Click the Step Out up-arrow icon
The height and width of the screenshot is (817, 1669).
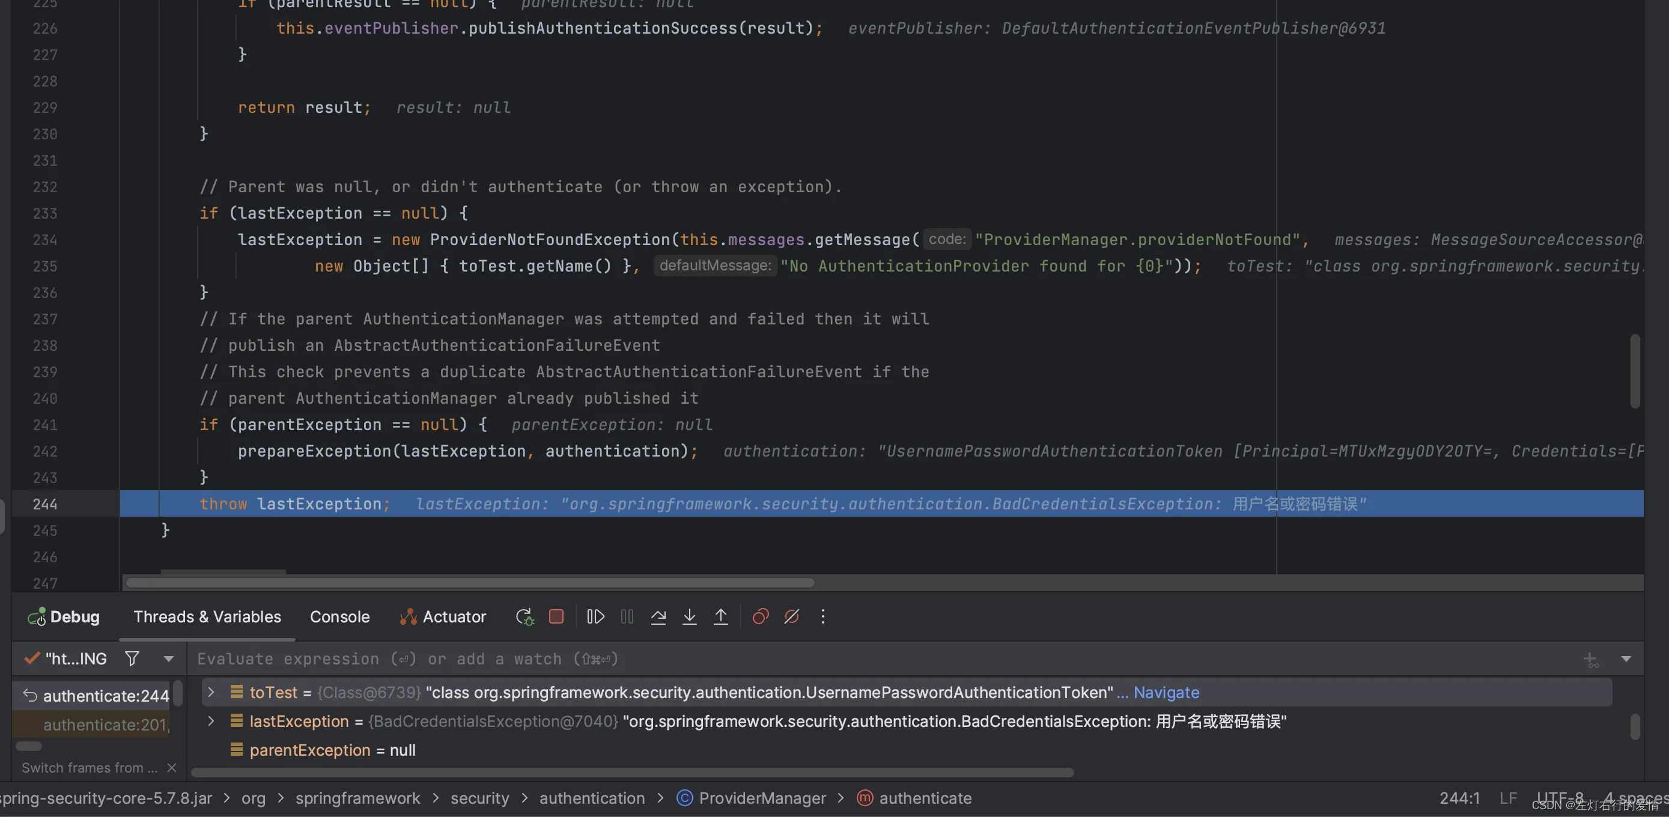(x=720, y=616)
